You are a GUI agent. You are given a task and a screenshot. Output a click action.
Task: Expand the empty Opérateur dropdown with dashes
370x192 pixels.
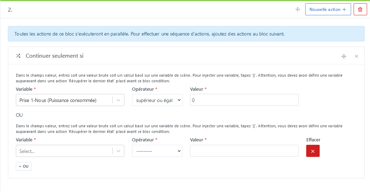coord(157,151)
